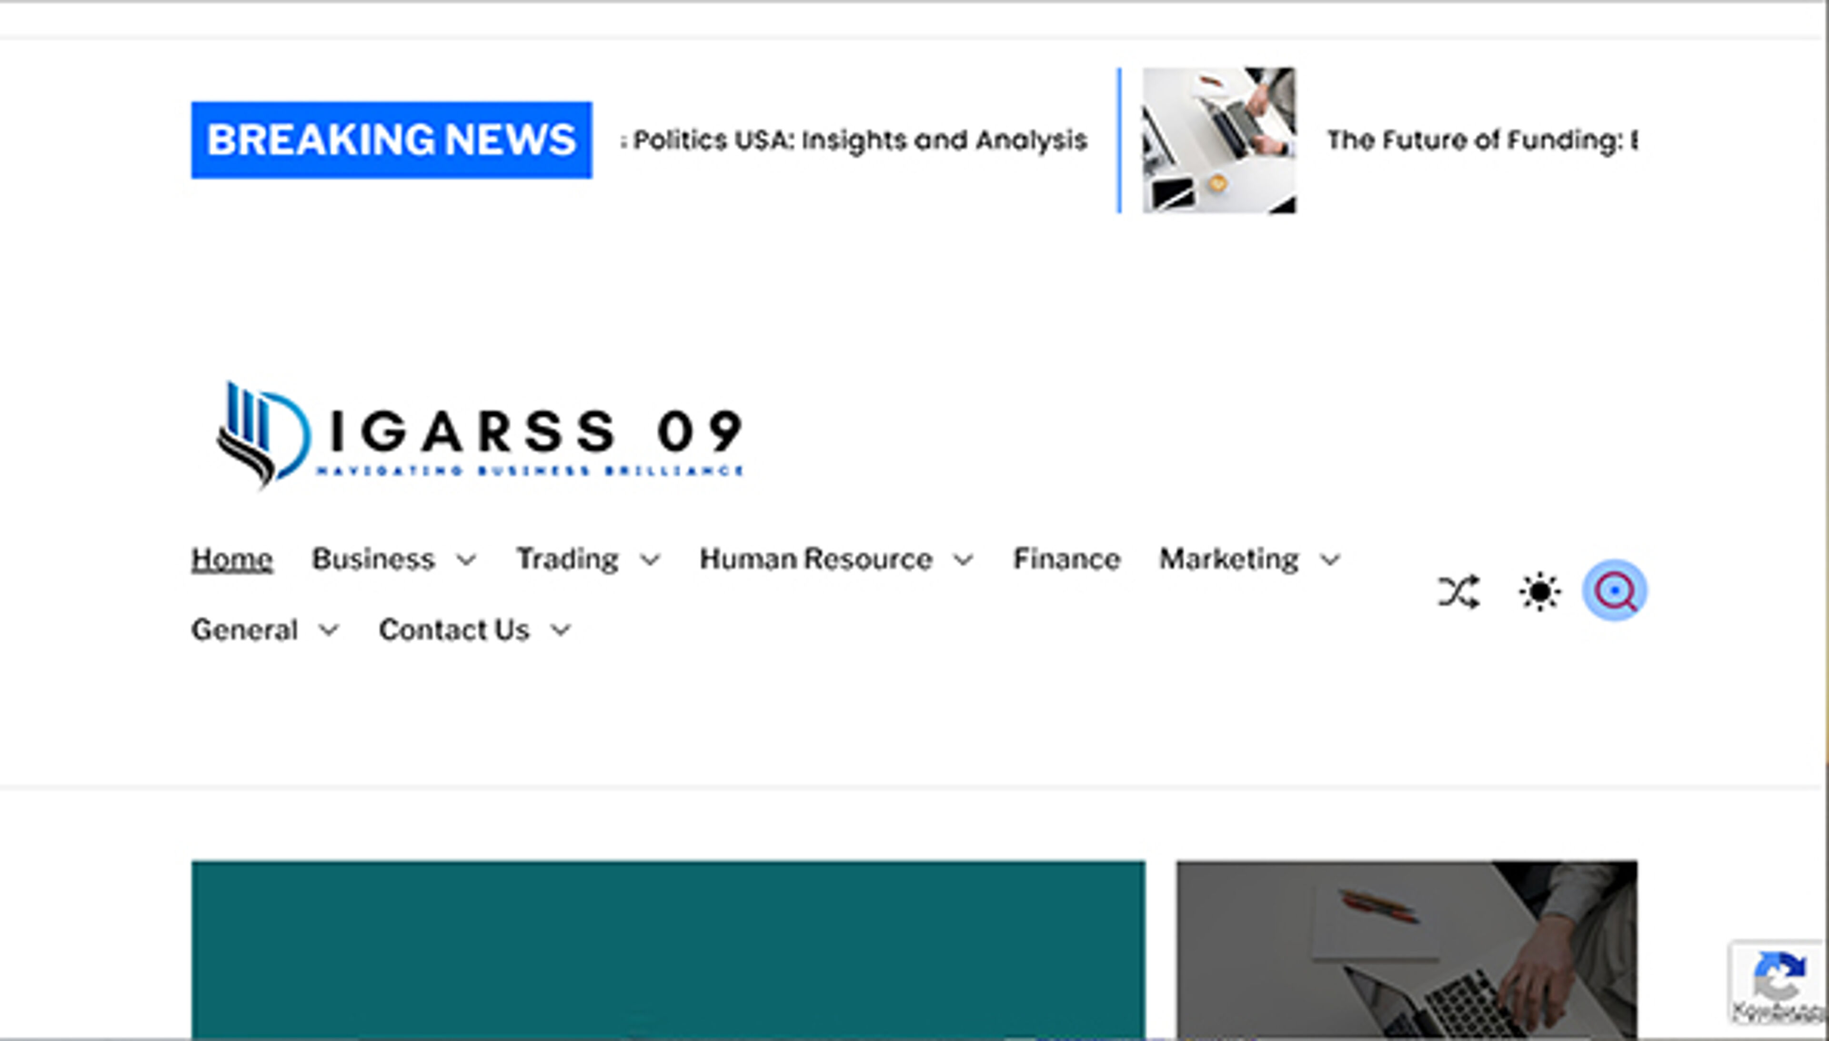Click the breaking news ticker thumbnail image
Image resolution: width=1829 pixels, height=1041 pixels.
(x=1217, y=140)
